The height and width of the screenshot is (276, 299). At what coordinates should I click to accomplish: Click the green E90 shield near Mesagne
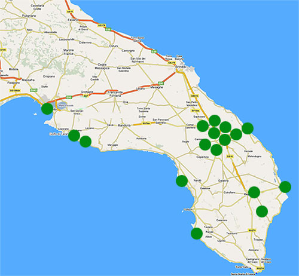pos(161,83)
